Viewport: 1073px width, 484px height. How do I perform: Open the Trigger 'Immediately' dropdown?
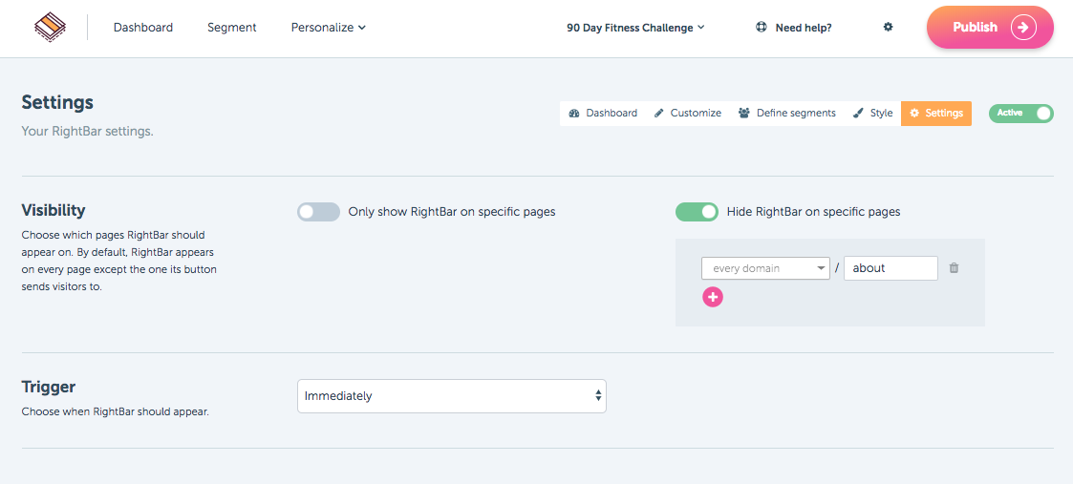[x=452, y=396]
